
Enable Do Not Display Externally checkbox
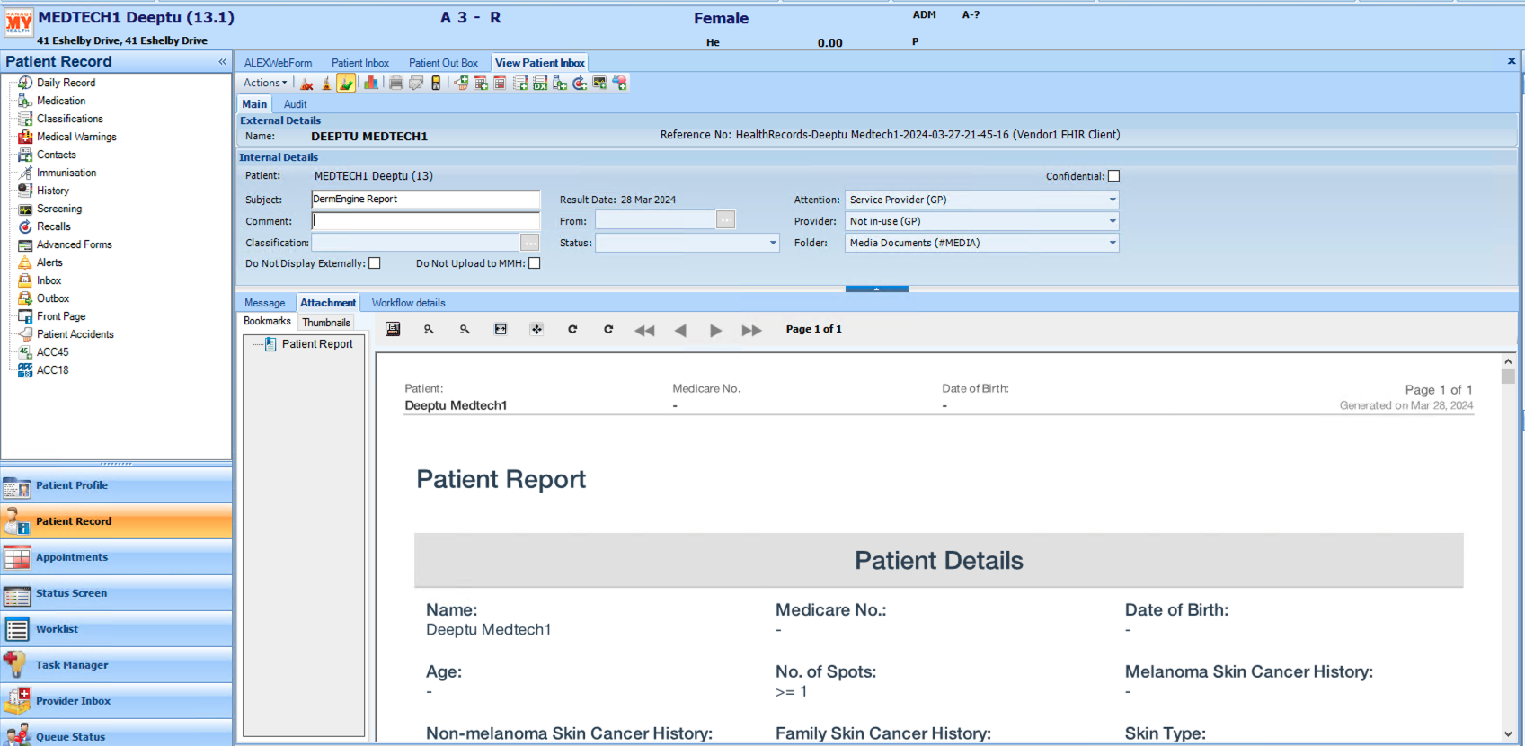click(375, 263)
